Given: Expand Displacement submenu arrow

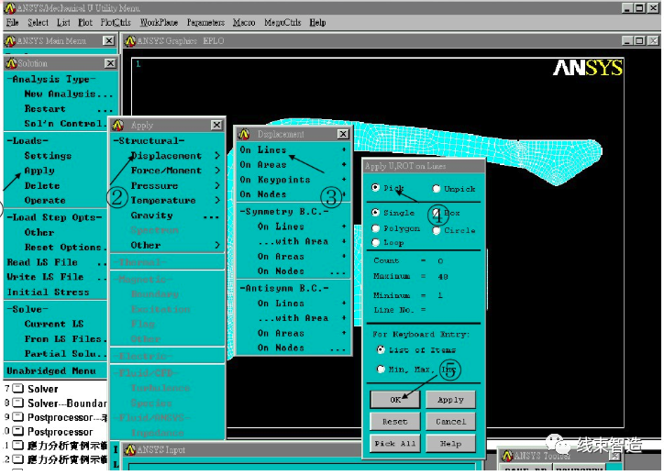Looking at the screenshot, I should click(217, 156).
